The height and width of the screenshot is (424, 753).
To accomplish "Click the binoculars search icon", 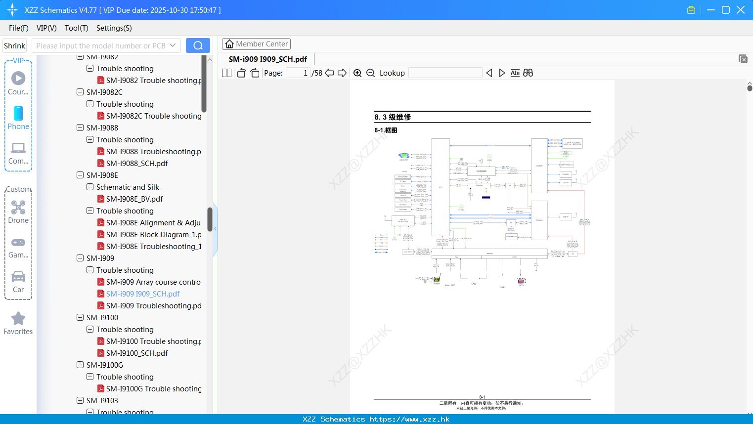I will coord(528,73).
